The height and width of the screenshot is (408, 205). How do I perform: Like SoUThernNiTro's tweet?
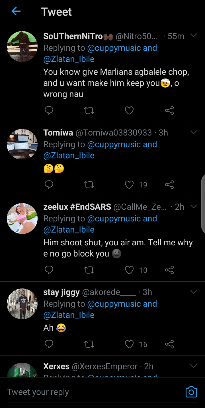[x=129, y=110]
